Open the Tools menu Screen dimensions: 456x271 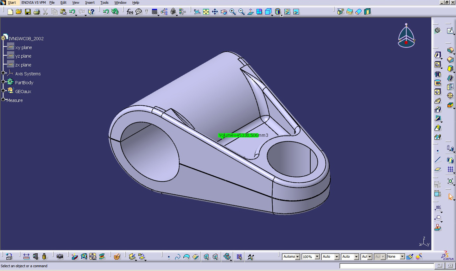[x=104, y=3]
